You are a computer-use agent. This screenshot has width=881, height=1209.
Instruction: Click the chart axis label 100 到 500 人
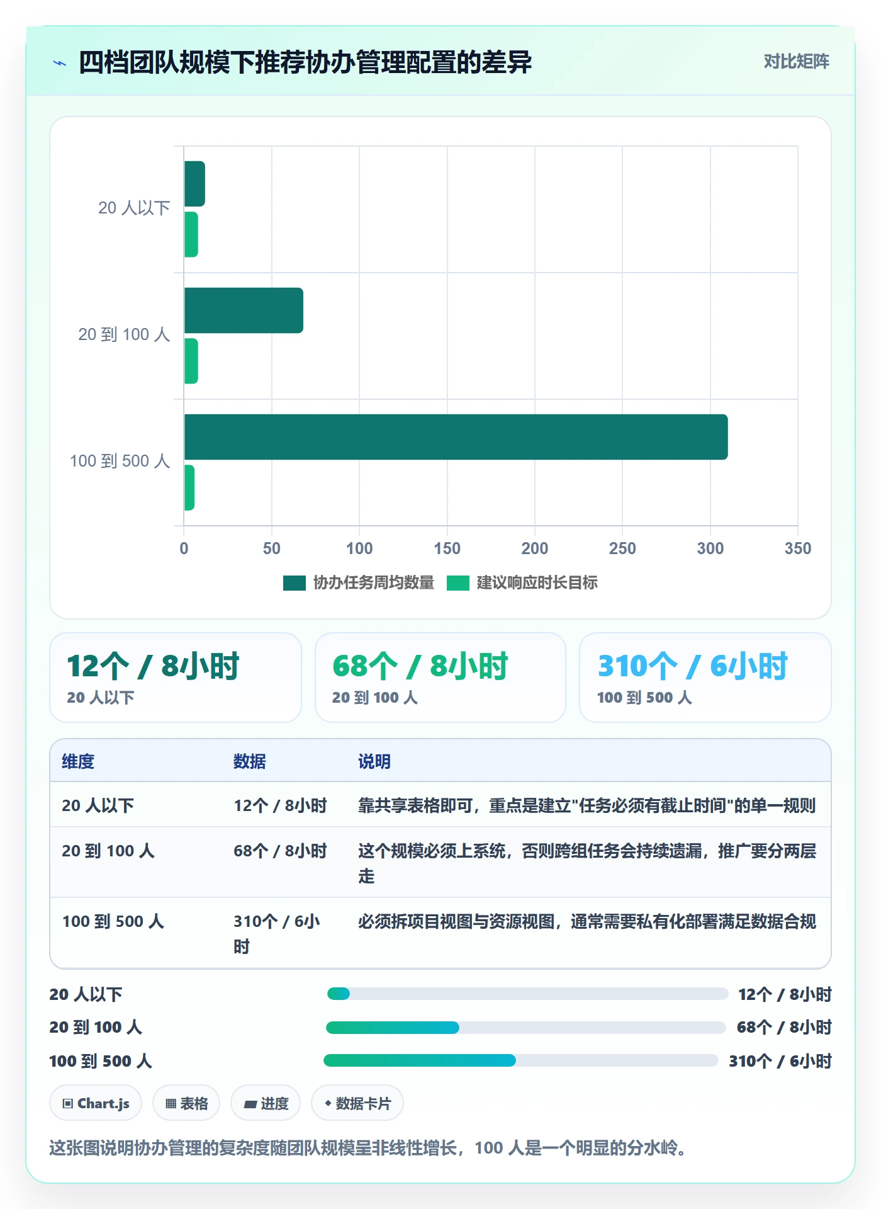point(120,461)
